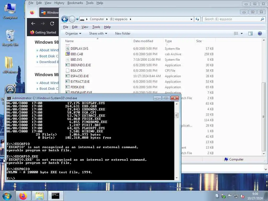Click the Explorer Forward arrow button
This screenshot has height=201, width=268.
click(x=72, y=19)
